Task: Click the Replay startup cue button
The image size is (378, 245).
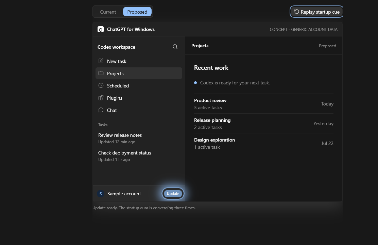Action: pyautogui.click(x=316, y=12)
